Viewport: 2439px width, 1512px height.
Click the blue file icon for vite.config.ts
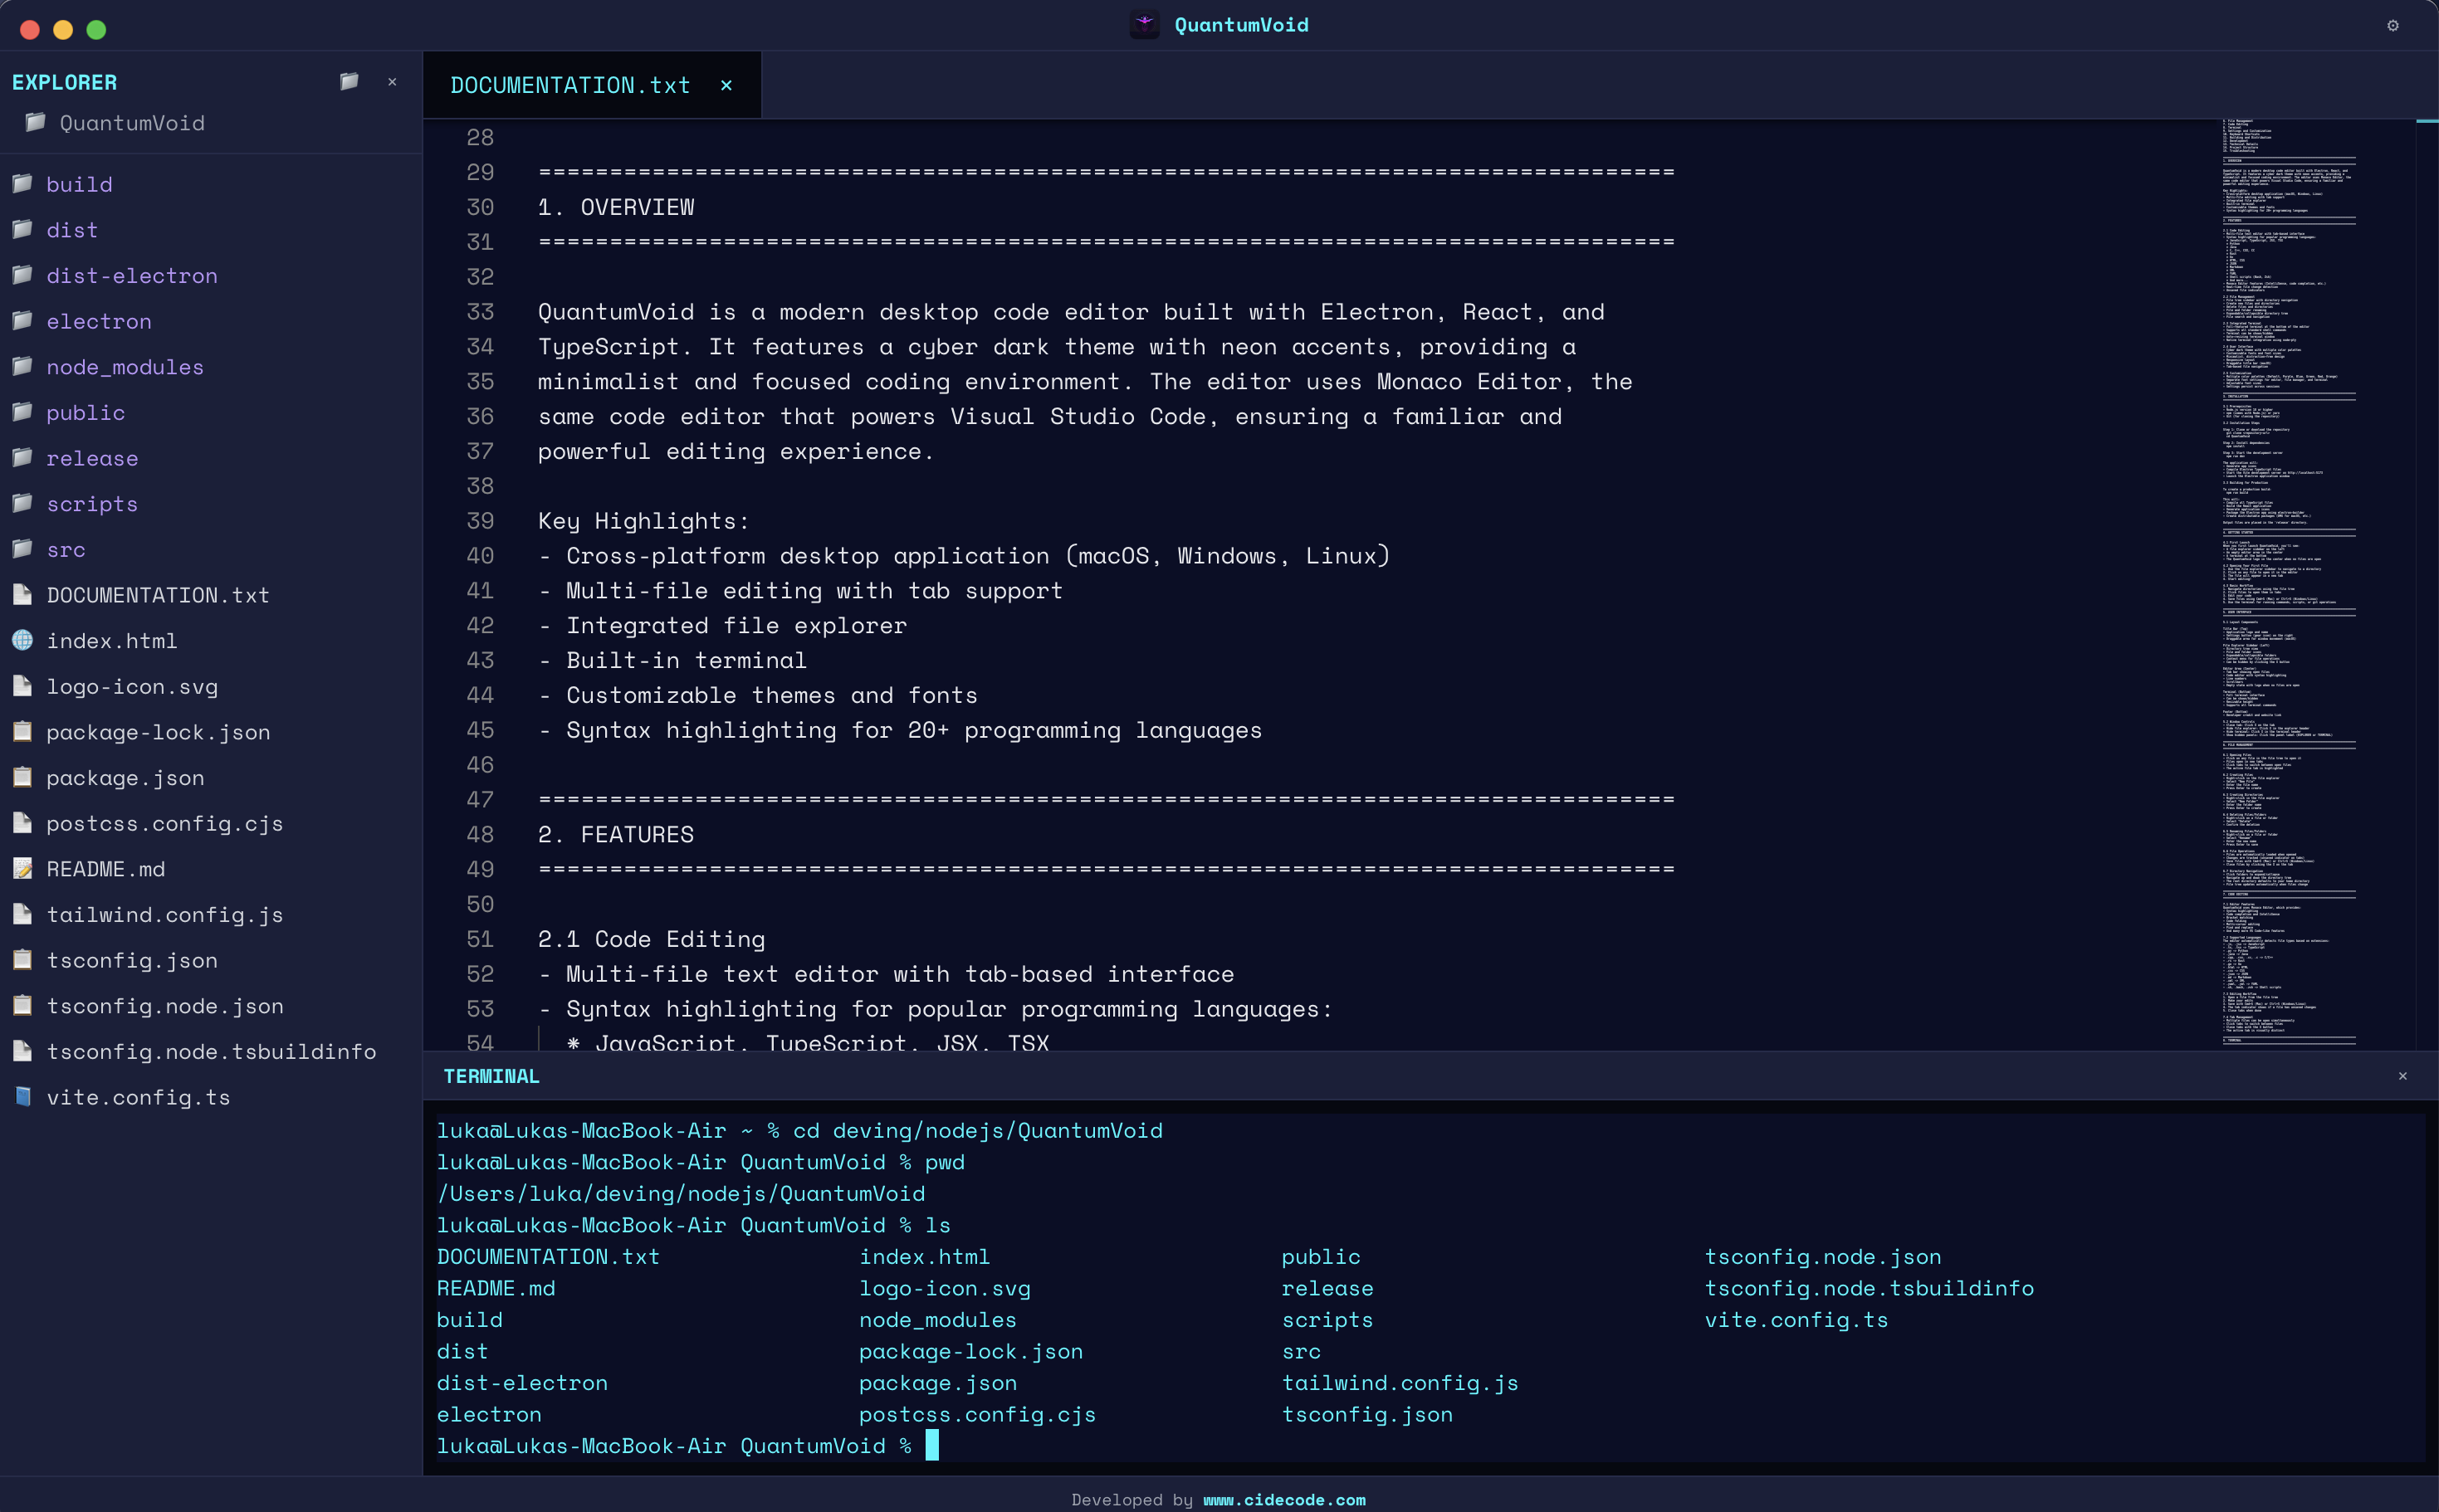tap(22, 1096)
